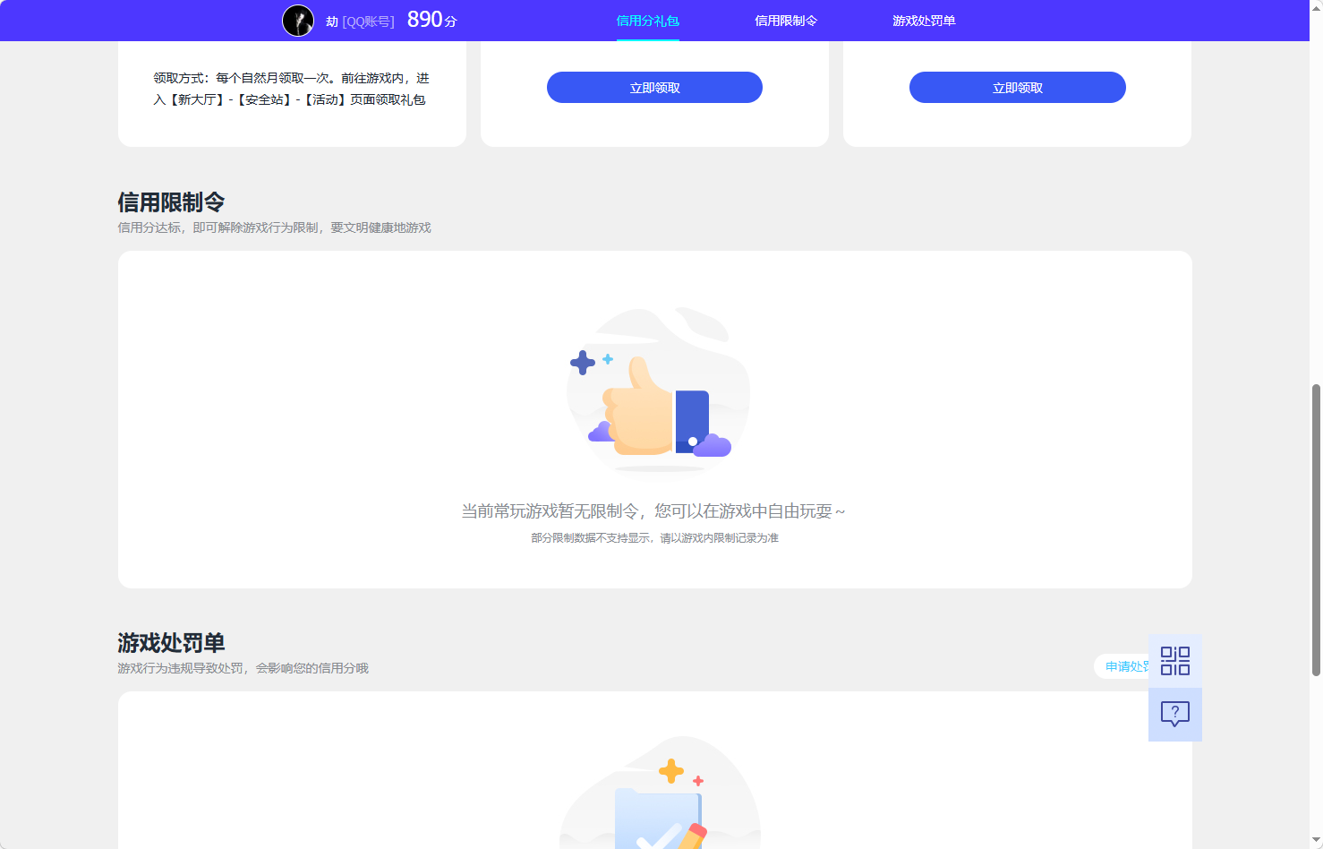Click the plus decoration near the thumbs-up image
Image resolution: width=1323 pixels, height=849 pixels.
coord(584,362)
